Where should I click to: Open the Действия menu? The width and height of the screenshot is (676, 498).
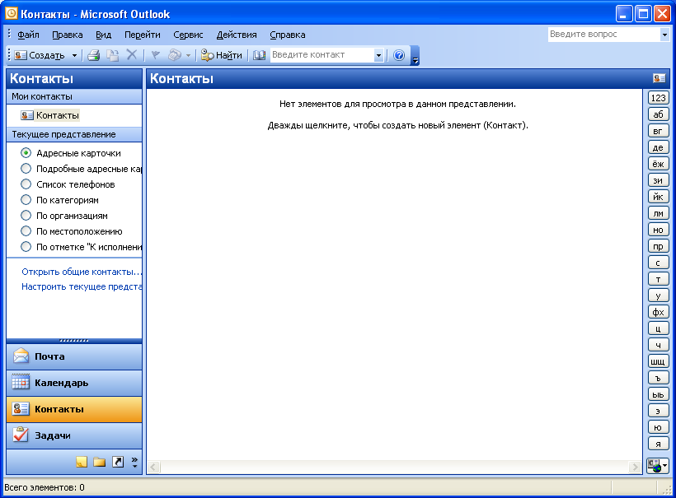(237, 35)
